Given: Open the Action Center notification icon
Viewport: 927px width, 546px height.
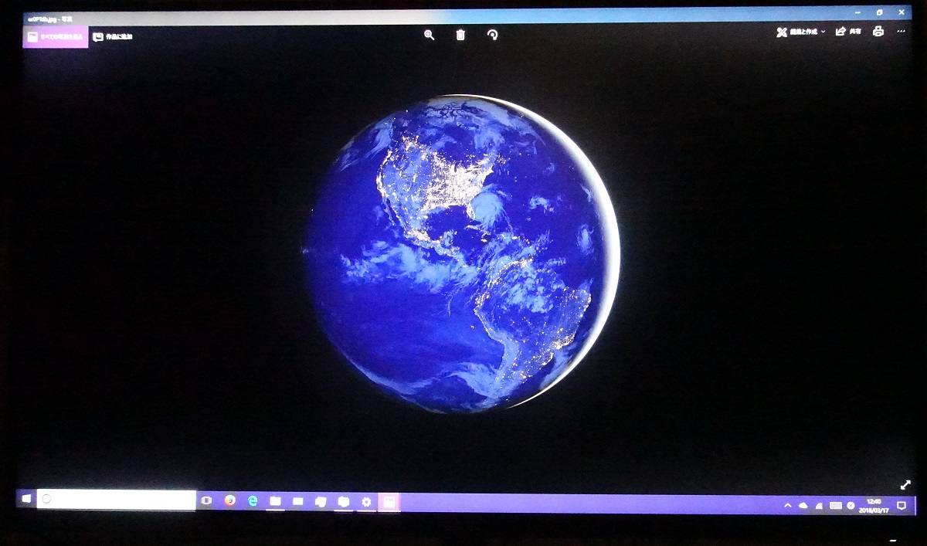Looking at the screenshot, I should tap(901, 505).
